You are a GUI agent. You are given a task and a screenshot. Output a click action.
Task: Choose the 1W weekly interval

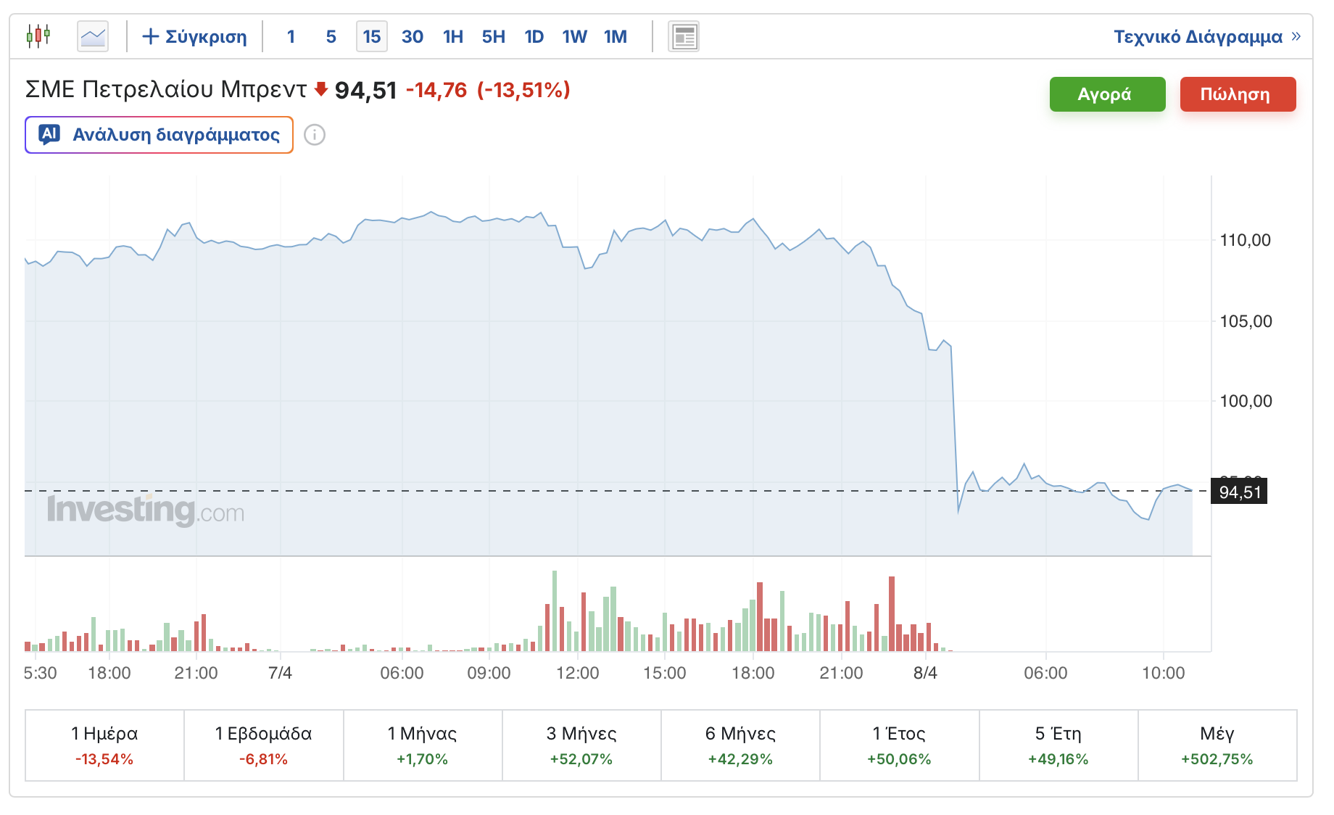click(574, 36)
